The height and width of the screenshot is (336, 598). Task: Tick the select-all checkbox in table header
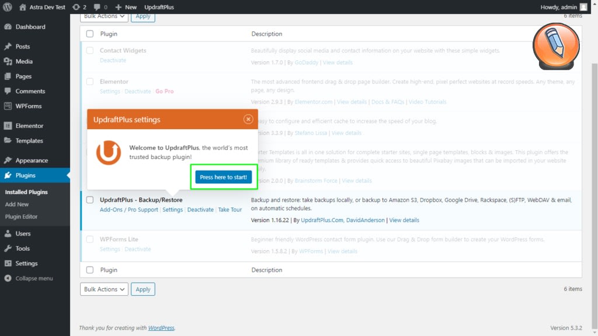(x=89, y=34)
